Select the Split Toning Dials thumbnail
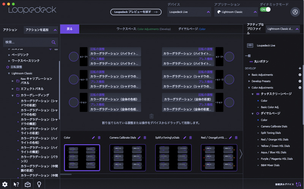 [x=173, y=157]
